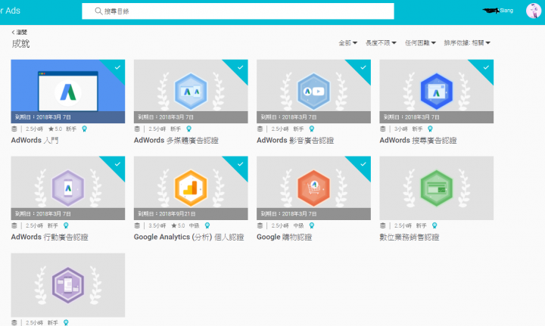Image resolution: width=545 pixels, height=326 pixels.
Task: Open the 全部 filter dropdown
Action: [348, 42]
